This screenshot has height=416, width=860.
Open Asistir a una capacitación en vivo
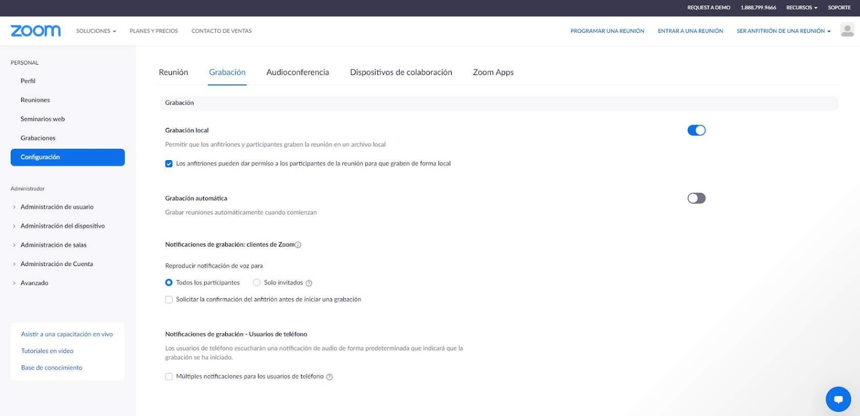pyautogui.click(x=67, y=334)
